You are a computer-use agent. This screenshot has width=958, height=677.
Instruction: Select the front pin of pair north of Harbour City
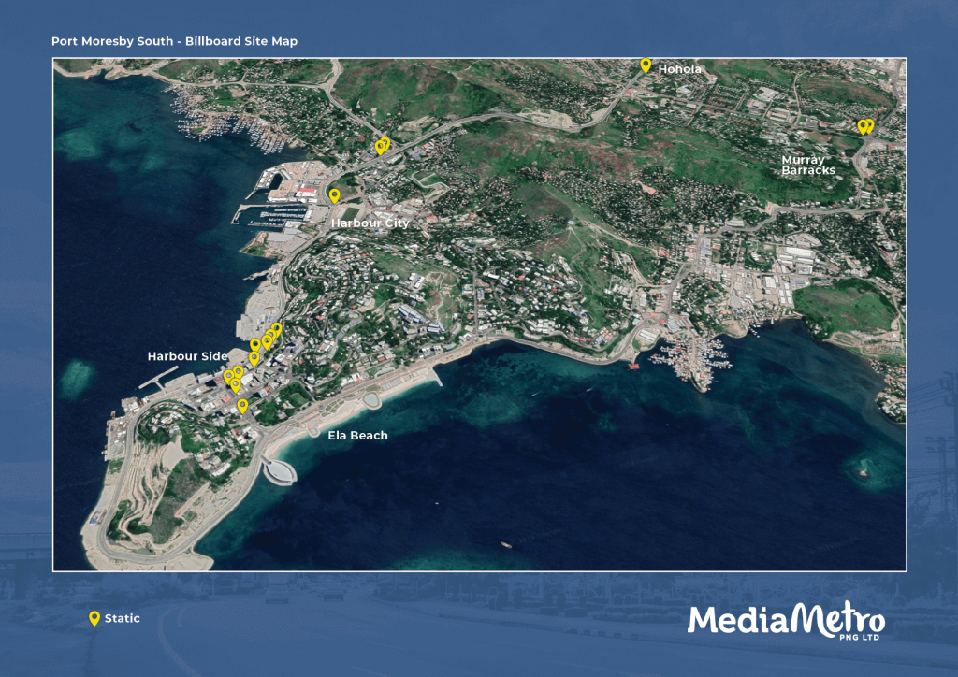click(380, 147)
